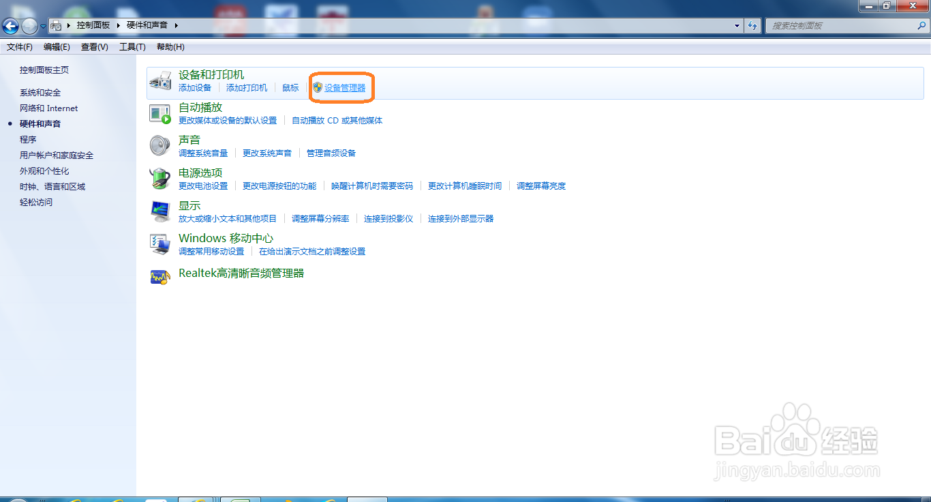Screen dimensions: 931x502
Task: Click 调整屏幕分辨率 link
Action: 320,219
